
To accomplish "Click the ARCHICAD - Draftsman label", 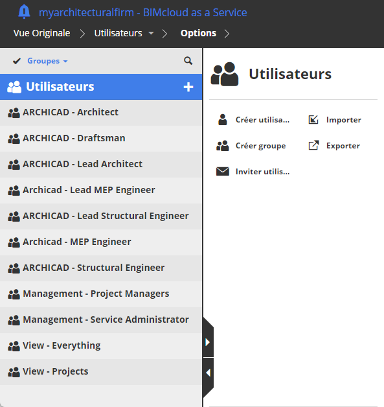I will pyautogui.click(x=74, y=138).
